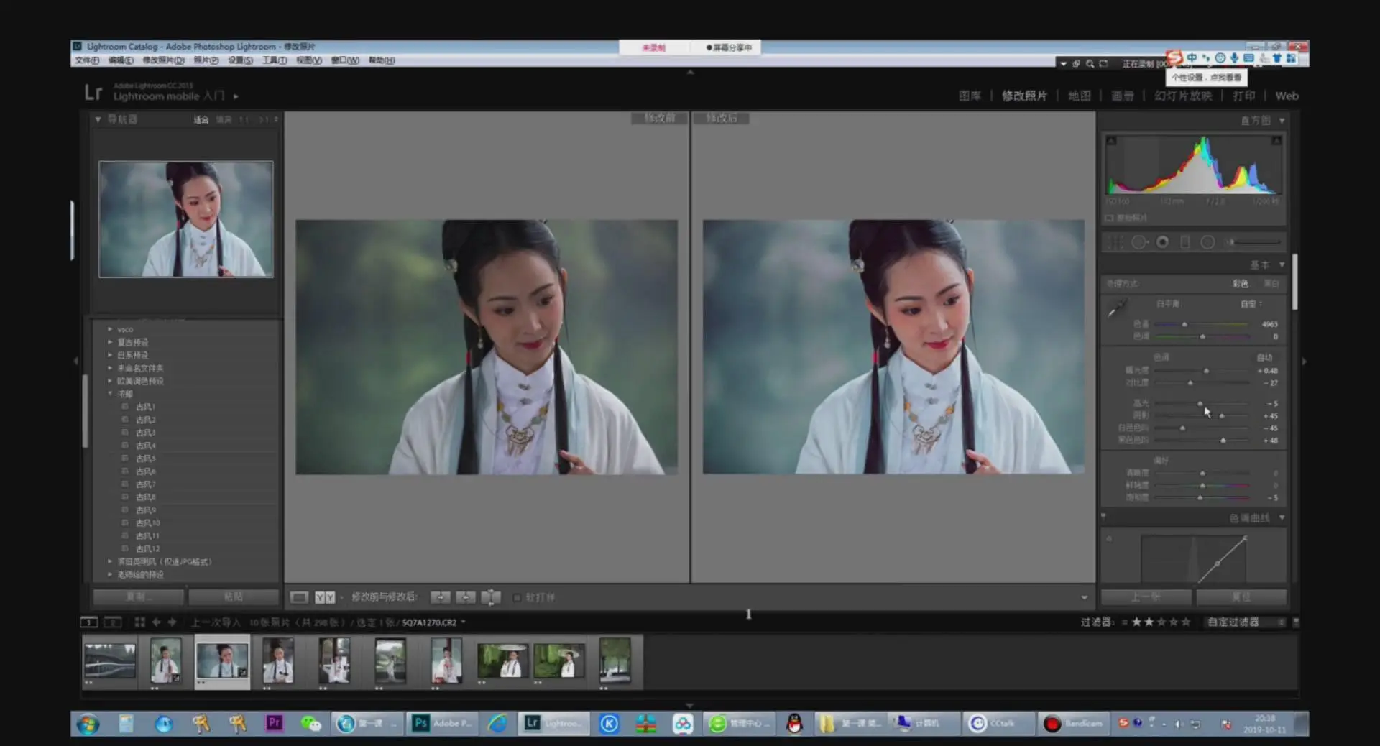Set treatment to color (彩色)
The height and width of the screenshot is (746, 1380).
1241,284
